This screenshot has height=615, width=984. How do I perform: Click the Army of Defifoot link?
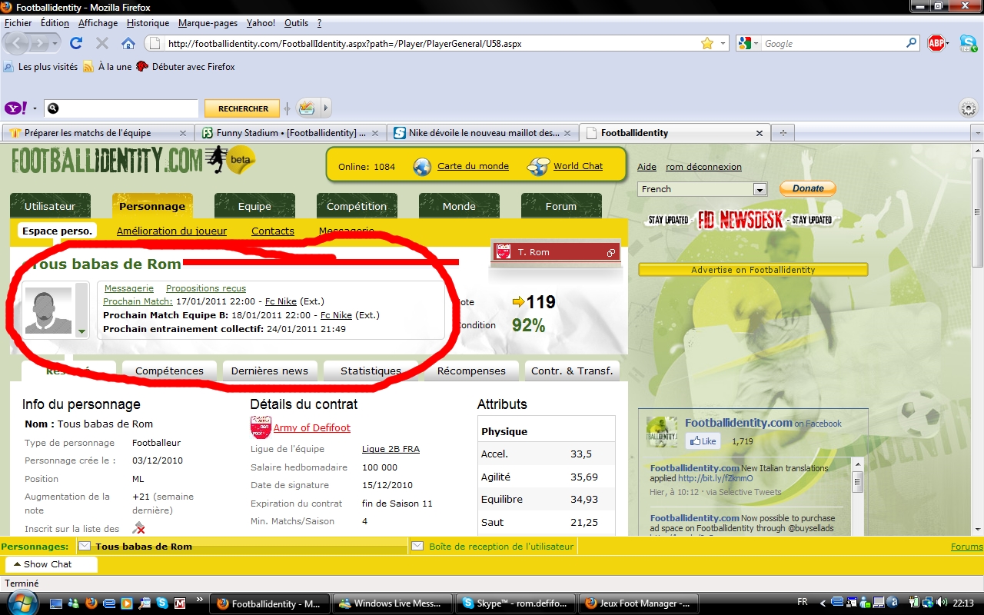coord(312,428)
